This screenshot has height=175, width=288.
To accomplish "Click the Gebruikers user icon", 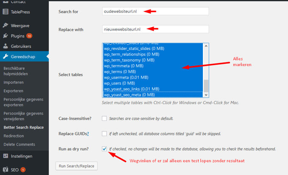I will click(x=6, y=46).
